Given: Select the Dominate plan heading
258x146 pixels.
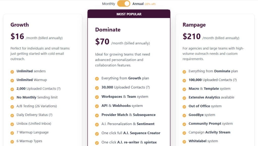Looking at the screenshot, I should click(x=108, y=30).
